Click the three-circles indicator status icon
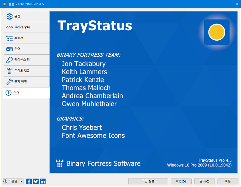The image size is (241, 187). (10, 27)
